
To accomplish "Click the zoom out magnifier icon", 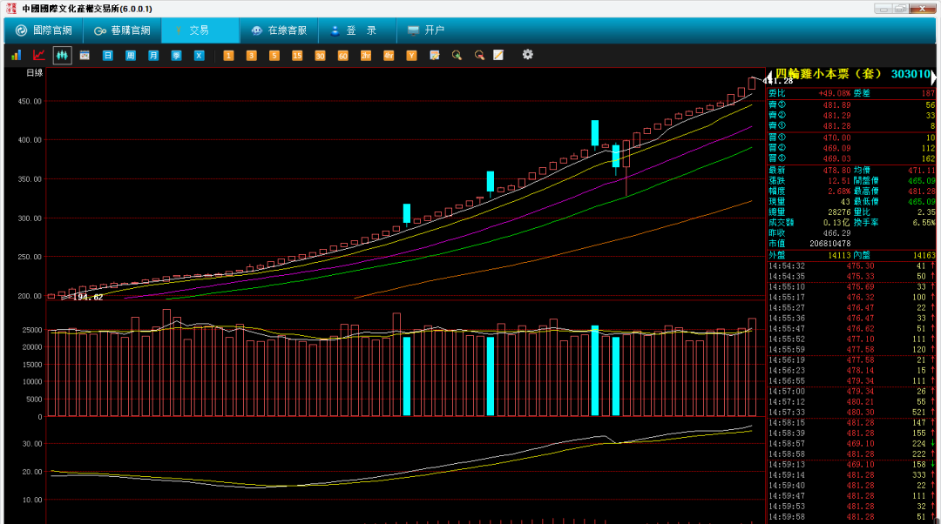I will (x=479, y=55).
